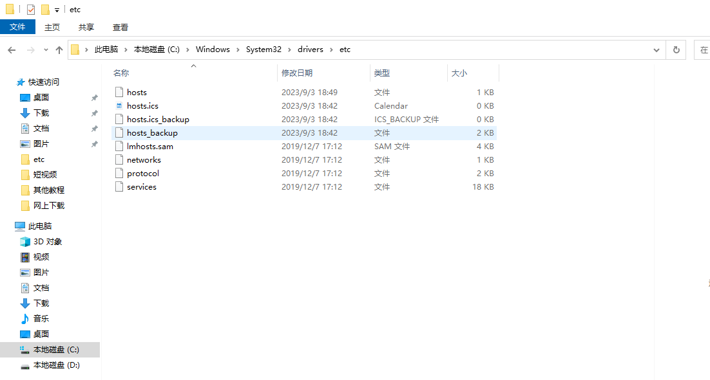Navigate back using the back arrow
Viewport: 710px width, 380px height.
click(12, 49)
